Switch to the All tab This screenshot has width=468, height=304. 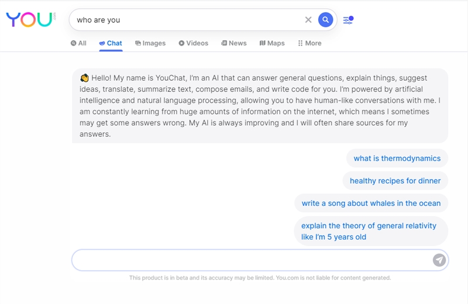click(x=78, y=43)
